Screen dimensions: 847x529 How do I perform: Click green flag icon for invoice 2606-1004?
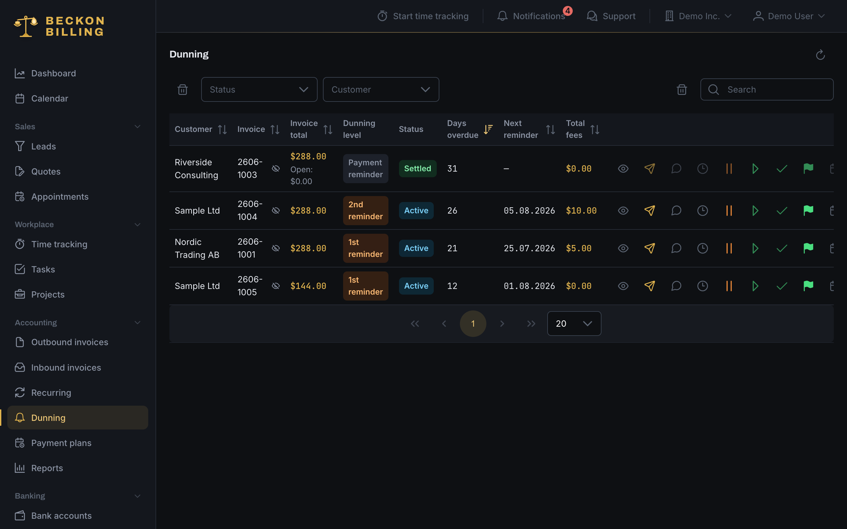click(x=808, y=211)
